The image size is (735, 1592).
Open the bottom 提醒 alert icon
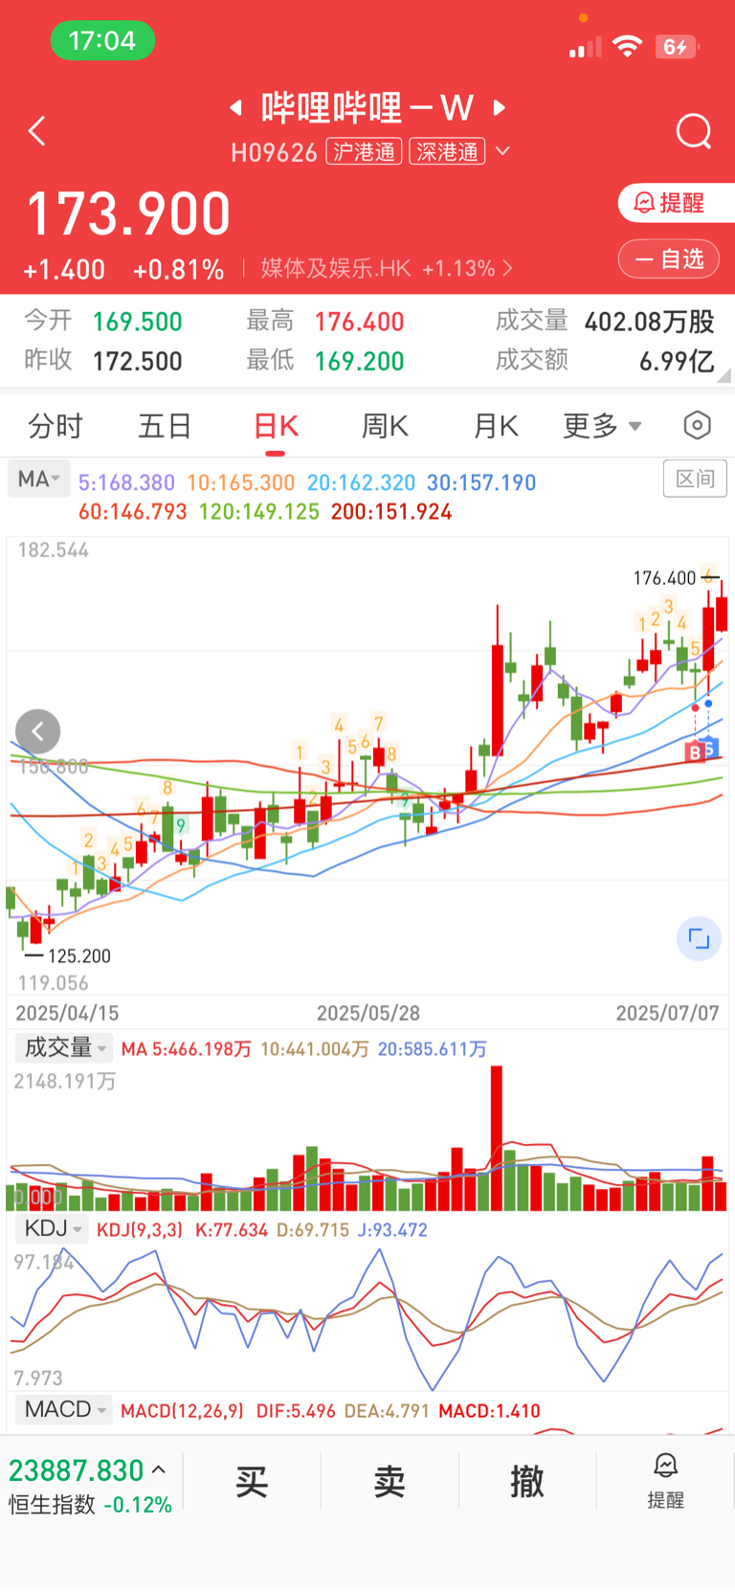coord(665,1481)
